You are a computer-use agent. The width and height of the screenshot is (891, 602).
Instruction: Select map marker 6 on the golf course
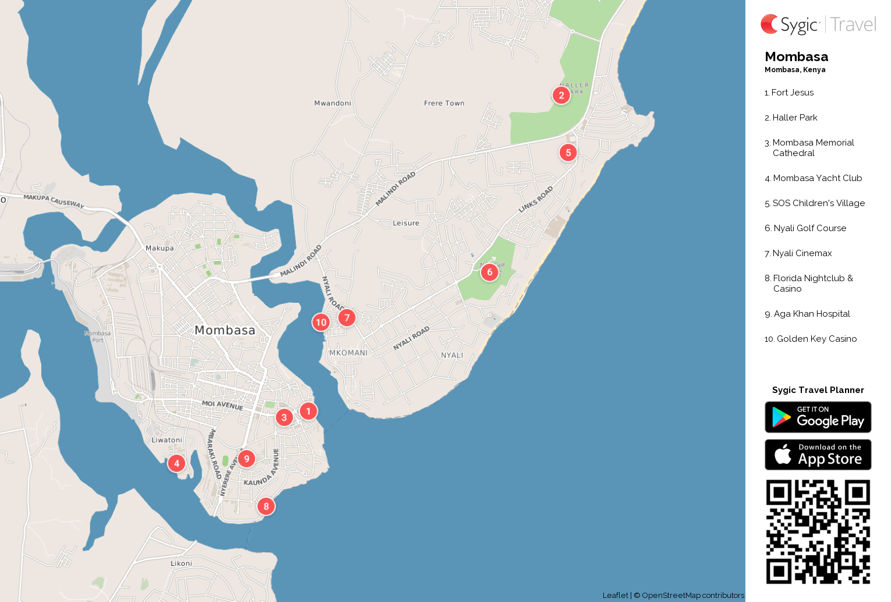[490, 272]
